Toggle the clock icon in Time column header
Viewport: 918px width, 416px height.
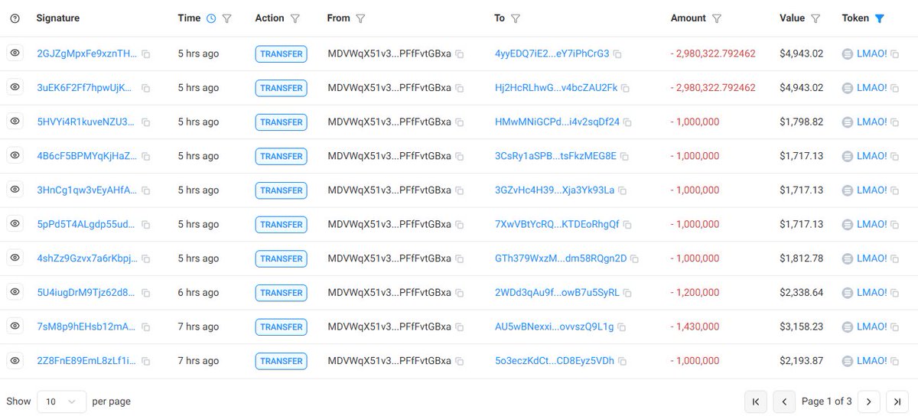(211, 18)
